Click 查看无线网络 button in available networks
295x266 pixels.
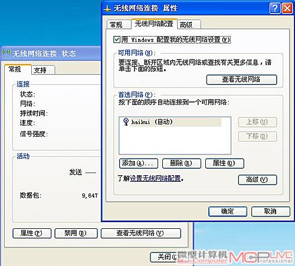pyautogui.click(x=241, y=80)
